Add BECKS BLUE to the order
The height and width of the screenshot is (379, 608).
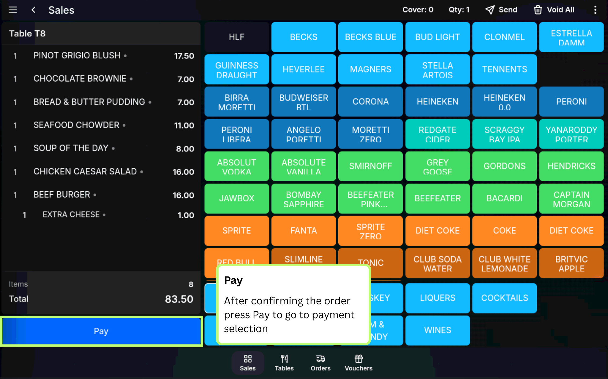[x=370, y=37]
